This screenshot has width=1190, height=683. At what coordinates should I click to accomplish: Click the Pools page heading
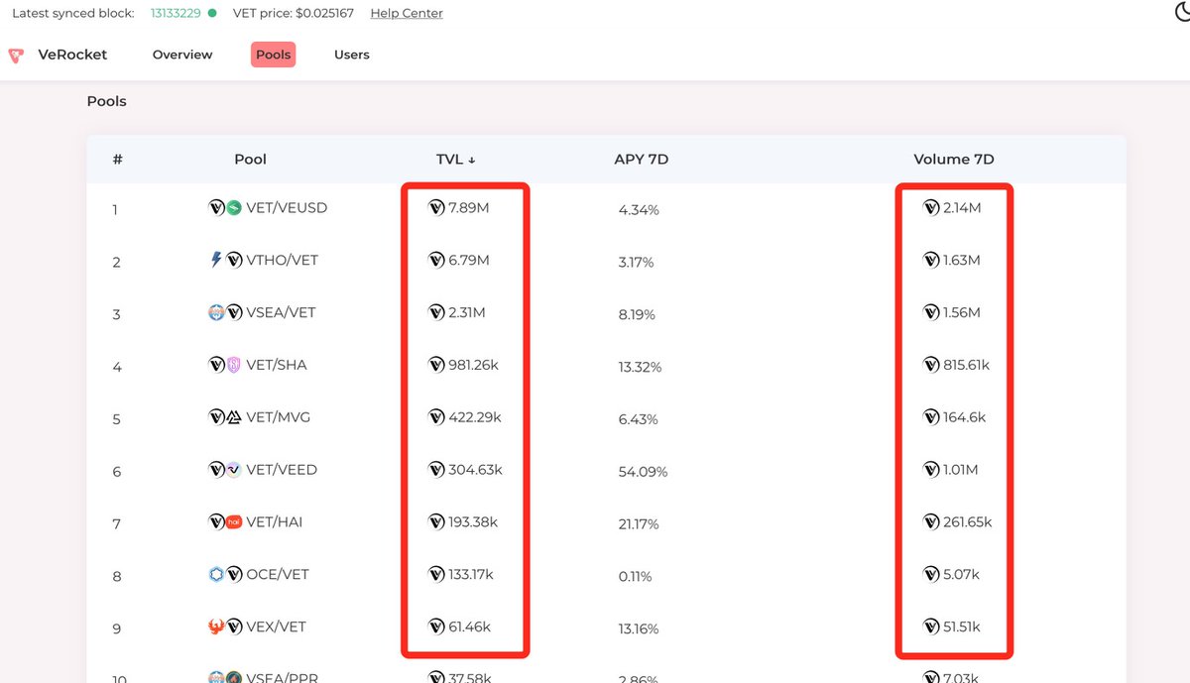coord(107,101)
